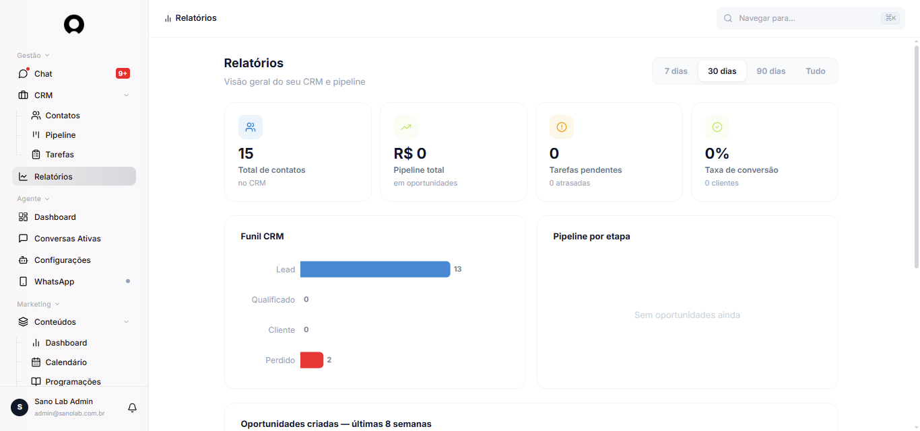Click the Programações book icon
This screenshot has width=920, height=431.
[36, 381]
